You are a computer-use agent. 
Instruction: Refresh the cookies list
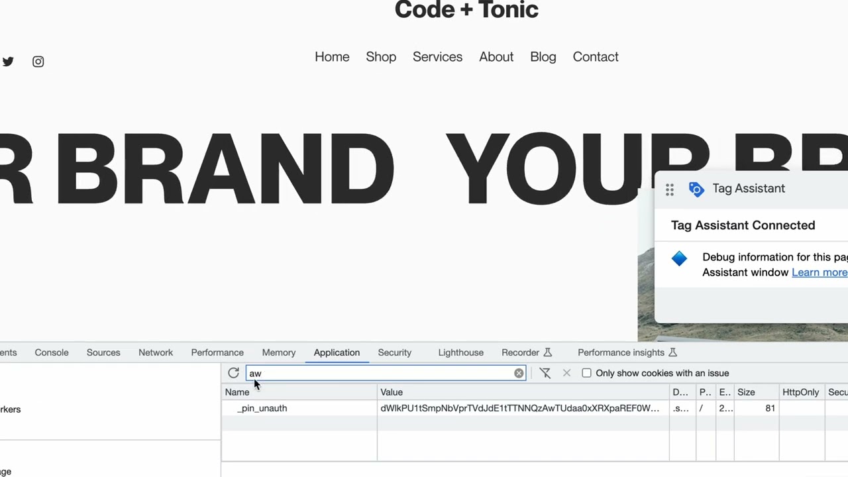(x=233, y=373)
